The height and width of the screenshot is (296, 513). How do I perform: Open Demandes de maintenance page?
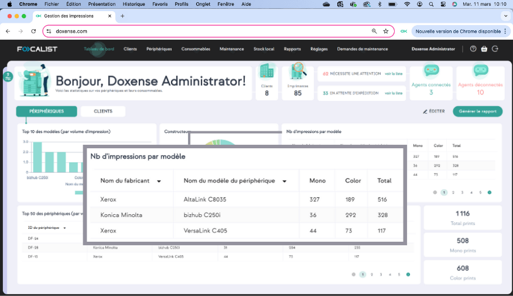coord(362,49)
